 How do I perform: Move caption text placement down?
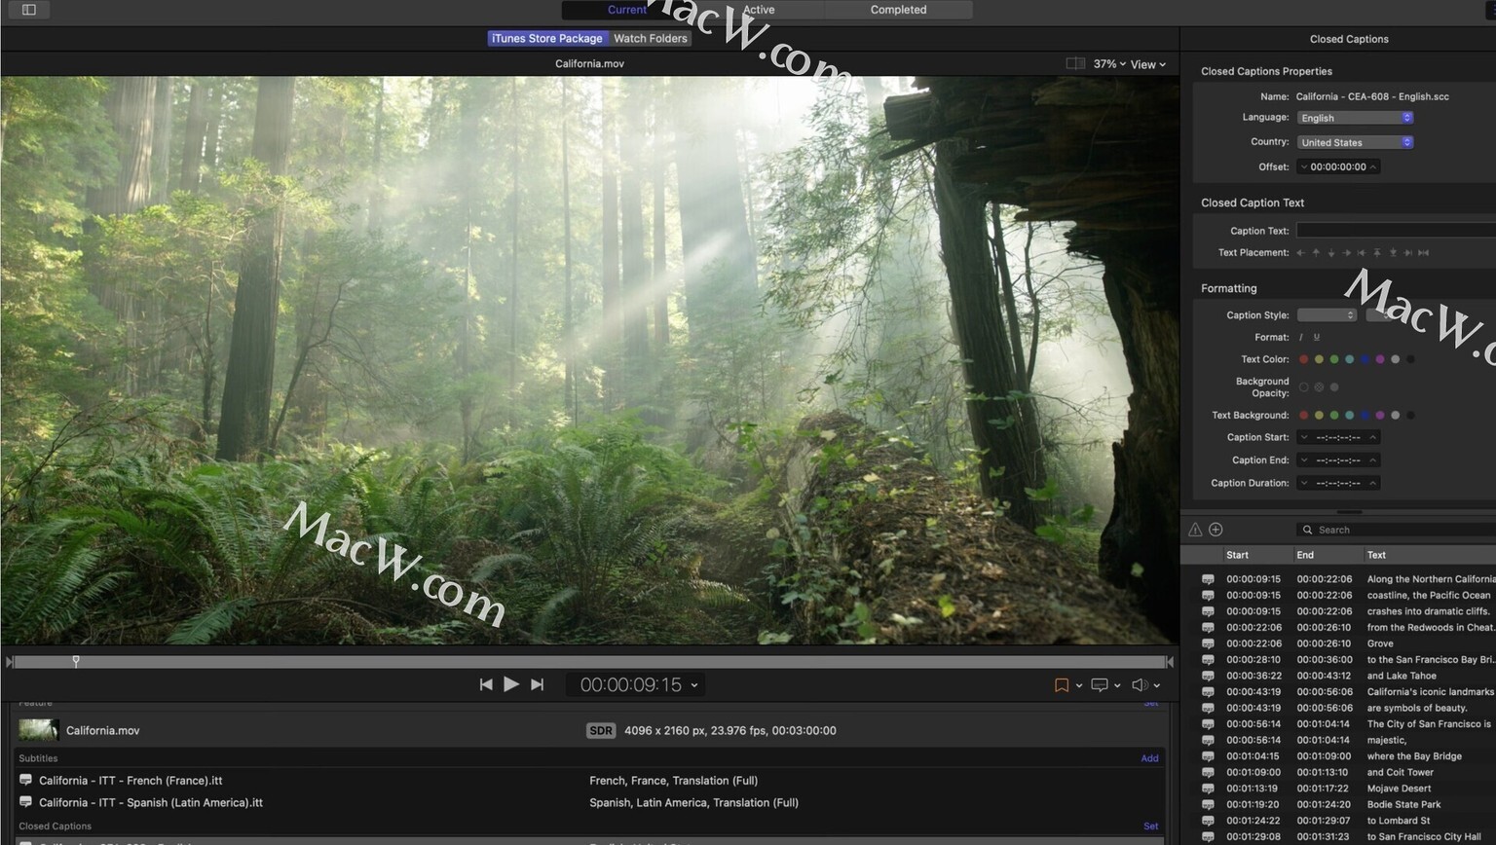[x=1331, y=253]
